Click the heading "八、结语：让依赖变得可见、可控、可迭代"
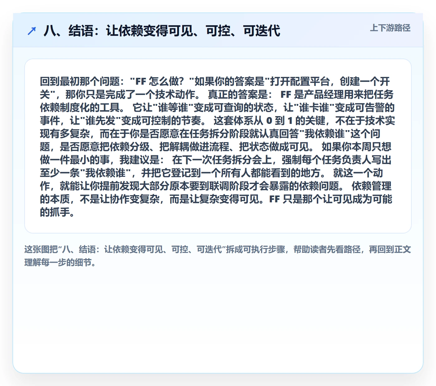 pyautogui.click(x=162, y=31)
